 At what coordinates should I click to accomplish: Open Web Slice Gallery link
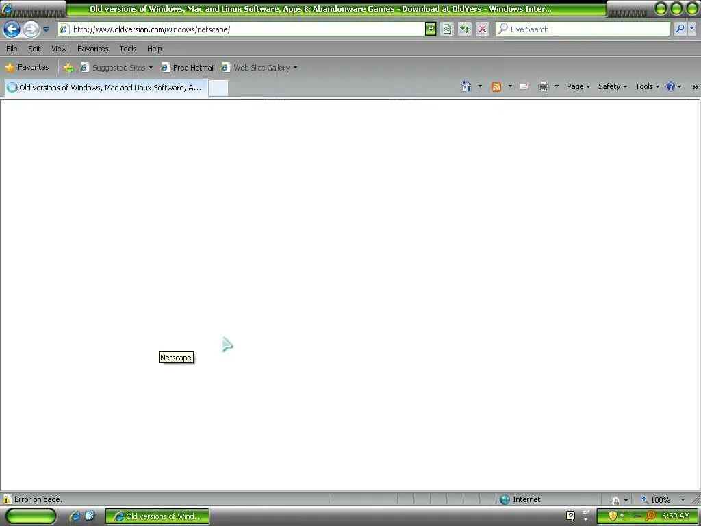tap(256, 68)
